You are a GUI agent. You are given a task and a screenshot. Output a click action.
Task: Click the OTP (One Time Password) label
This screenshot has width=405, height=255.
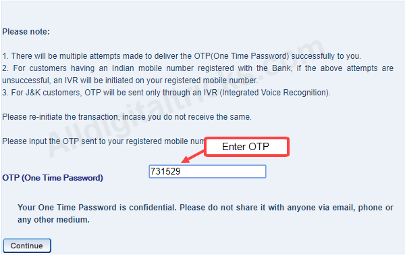coord(53,178)
